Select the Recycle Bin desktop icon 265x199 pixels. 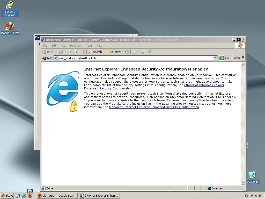click(253, 177)
